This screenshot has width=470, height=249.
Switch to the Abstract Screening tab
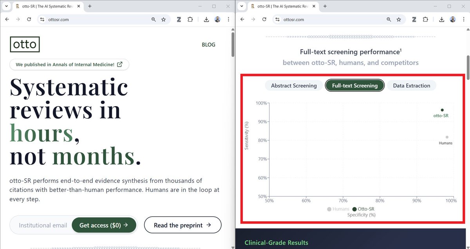pyautogui.click(x=294, y=85)
